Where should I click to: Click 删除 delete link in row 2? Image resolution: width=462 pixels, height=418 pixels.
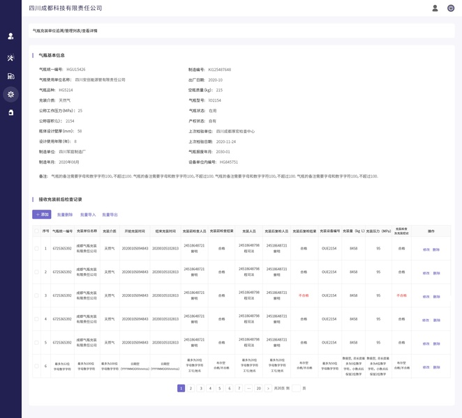tap(436, 273)
